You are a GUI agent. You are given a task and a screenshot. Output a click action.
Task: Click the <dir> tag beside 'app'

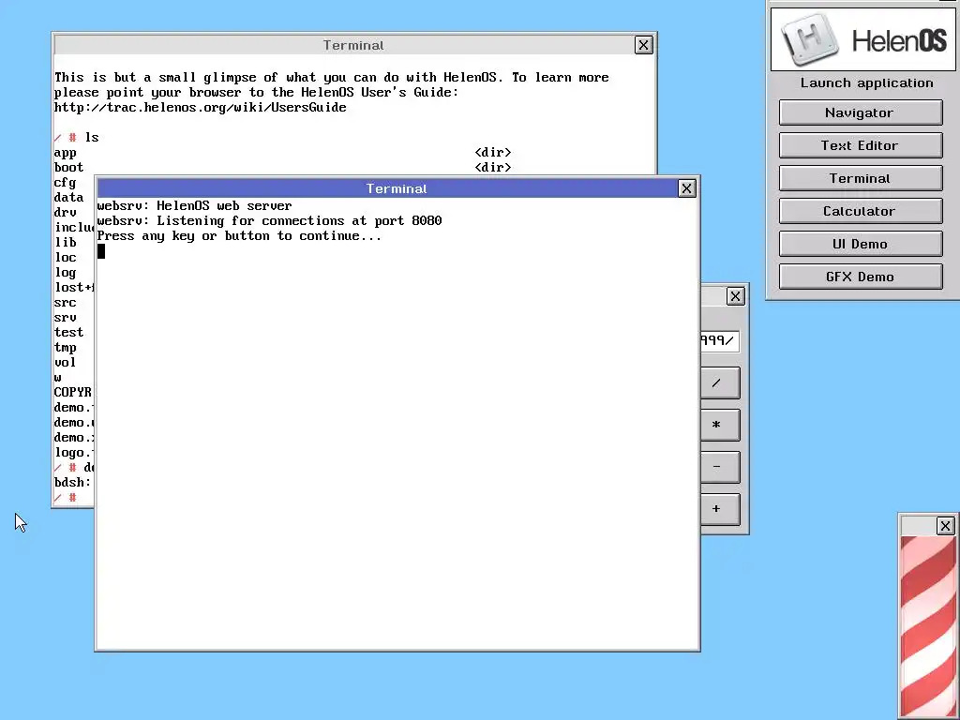[493, 153]
